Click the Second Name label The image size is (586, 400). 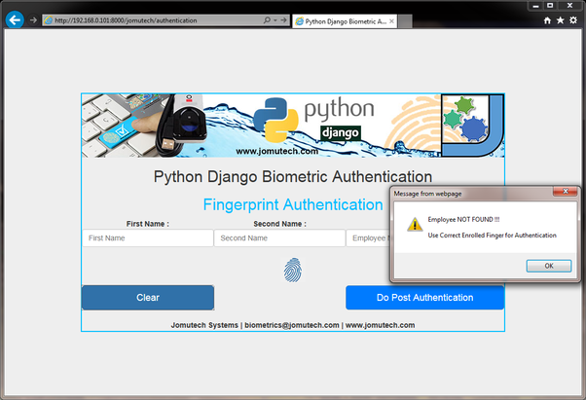click(280, 224)
